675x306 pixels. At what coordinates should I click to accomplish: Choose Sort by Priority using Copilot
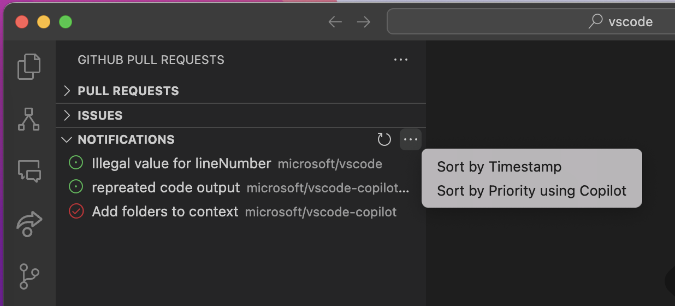[531, 191]
